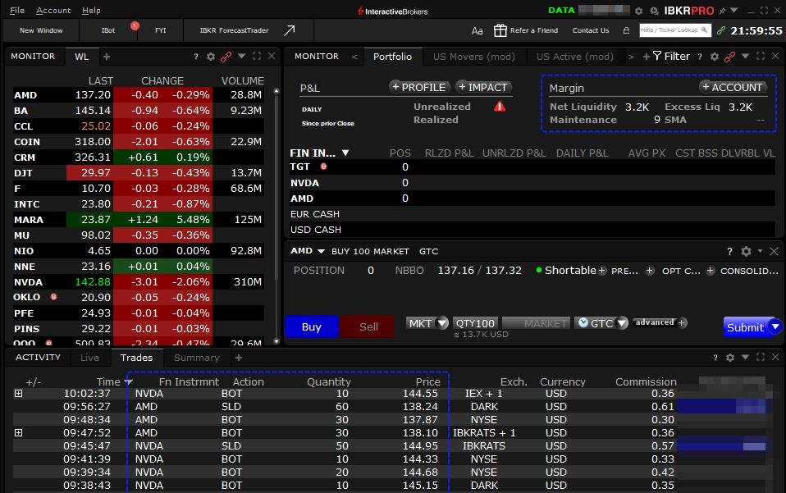
Task: Open help question mark in watchlist panel
Action: (x=196, y=57)
